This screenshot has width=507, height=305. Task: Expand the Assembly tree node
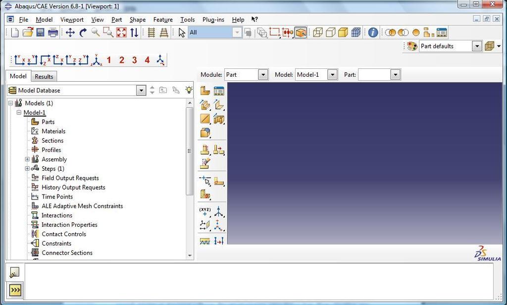click(27, 159)
